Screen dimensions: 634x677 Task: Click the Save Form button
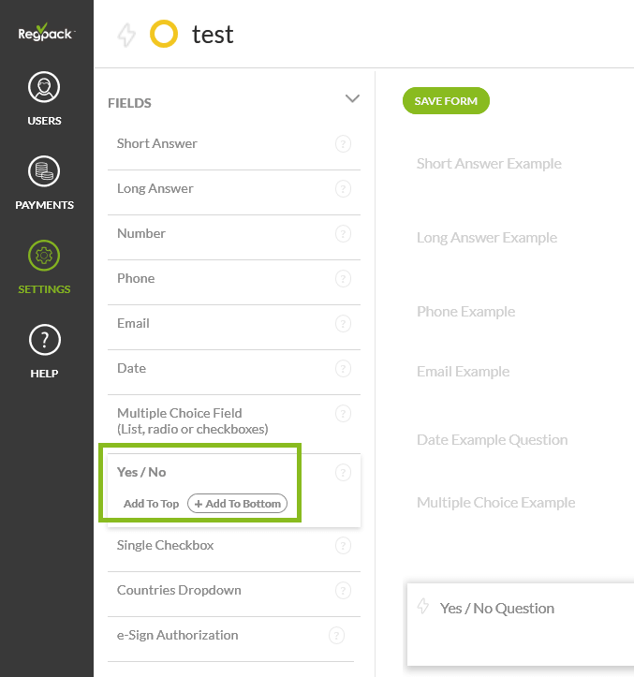point(446,101)
